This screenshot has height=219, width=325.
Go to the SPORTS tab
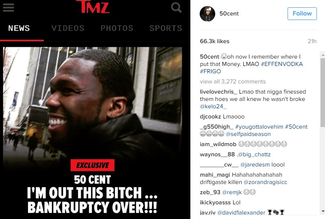click(166, 28)
